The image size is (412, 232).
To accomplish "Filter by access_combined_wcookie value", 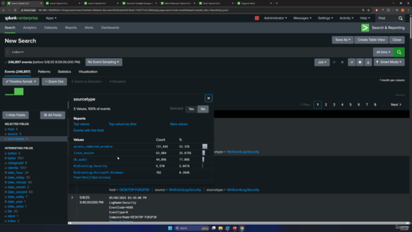I will pyautogui.click(x=93, y=146).
